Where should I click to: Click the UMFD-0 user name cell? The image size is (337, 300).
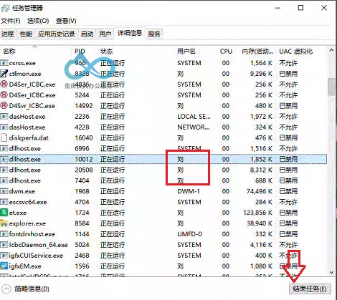pos(189,234)
